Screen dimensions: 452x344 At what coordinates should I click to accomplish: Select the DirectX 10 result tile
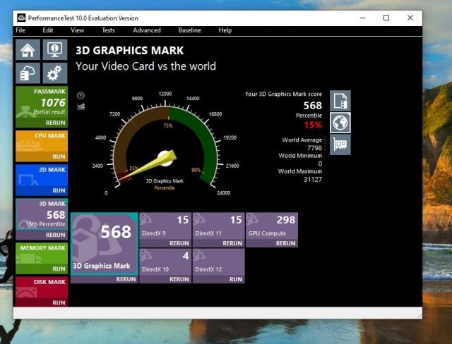(x=165, y=262)
